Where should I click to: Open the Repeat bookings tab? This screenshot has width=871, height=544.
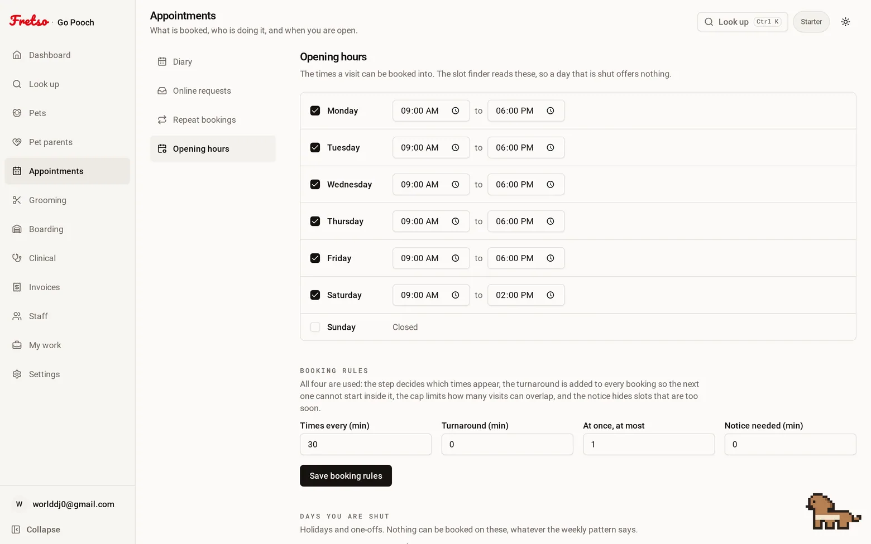[x=213, y=119]
